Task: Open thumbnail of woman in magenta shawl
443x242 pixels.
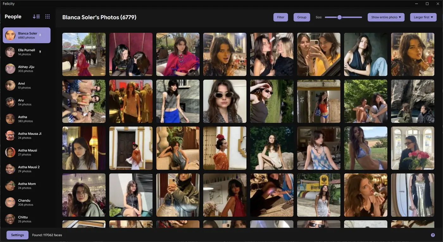Action: pyautogui.click(x=178, y=54)
